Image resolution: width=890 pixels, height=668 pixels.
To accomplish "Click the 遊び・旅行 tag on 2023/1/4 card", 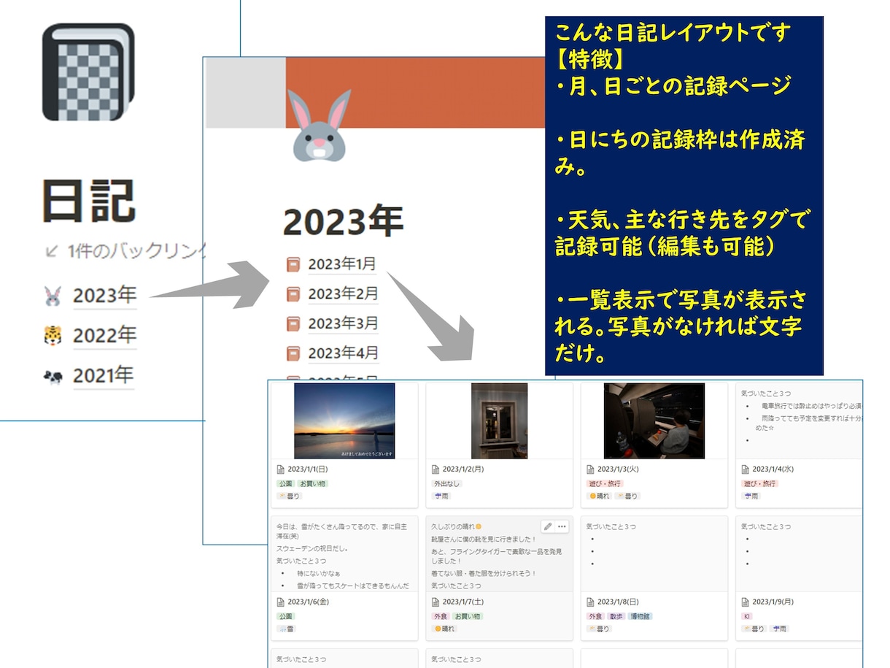I will point(760,483).
